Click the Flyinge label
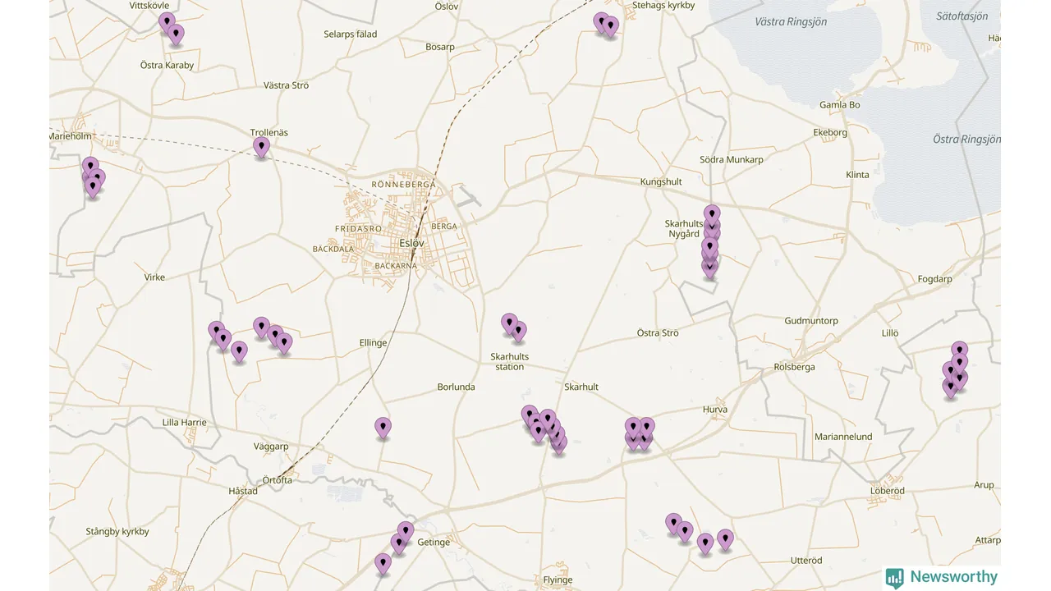Viewport: 1051px width, 591px height. click(558, 580)
